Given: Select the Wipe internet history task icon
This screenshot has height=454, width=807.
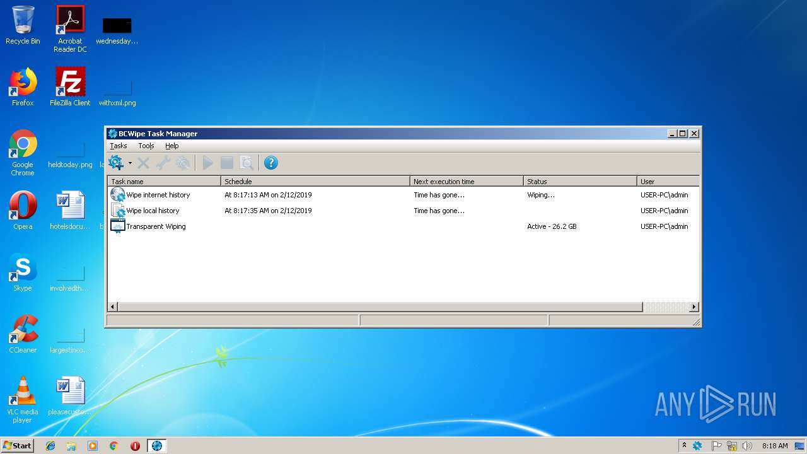Looking at the screenshot, I should tap(117, 194).
